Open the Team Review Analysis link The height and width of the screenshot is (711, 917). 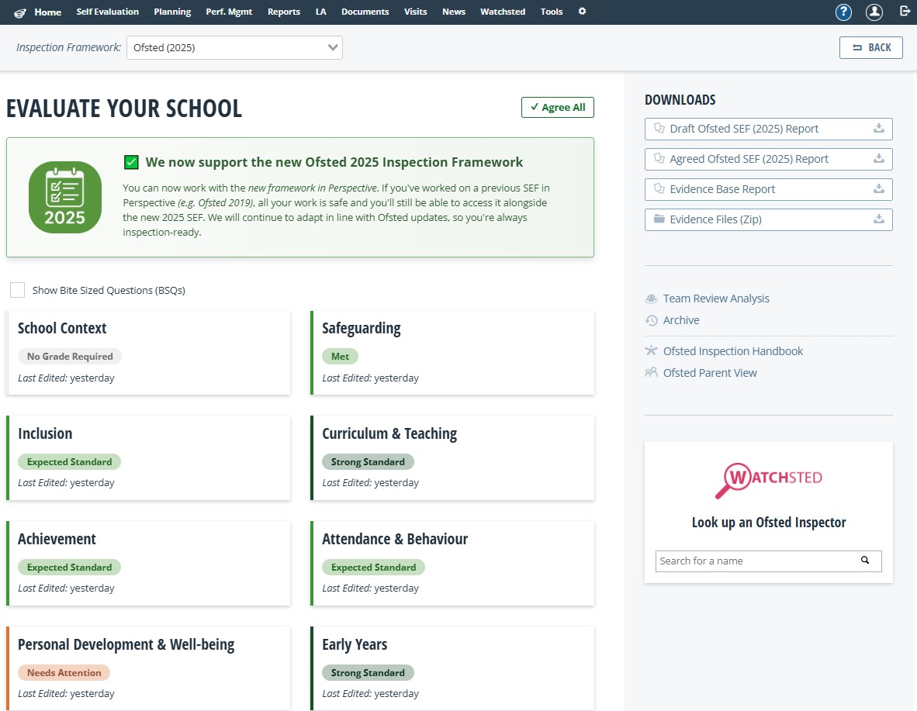716,299
